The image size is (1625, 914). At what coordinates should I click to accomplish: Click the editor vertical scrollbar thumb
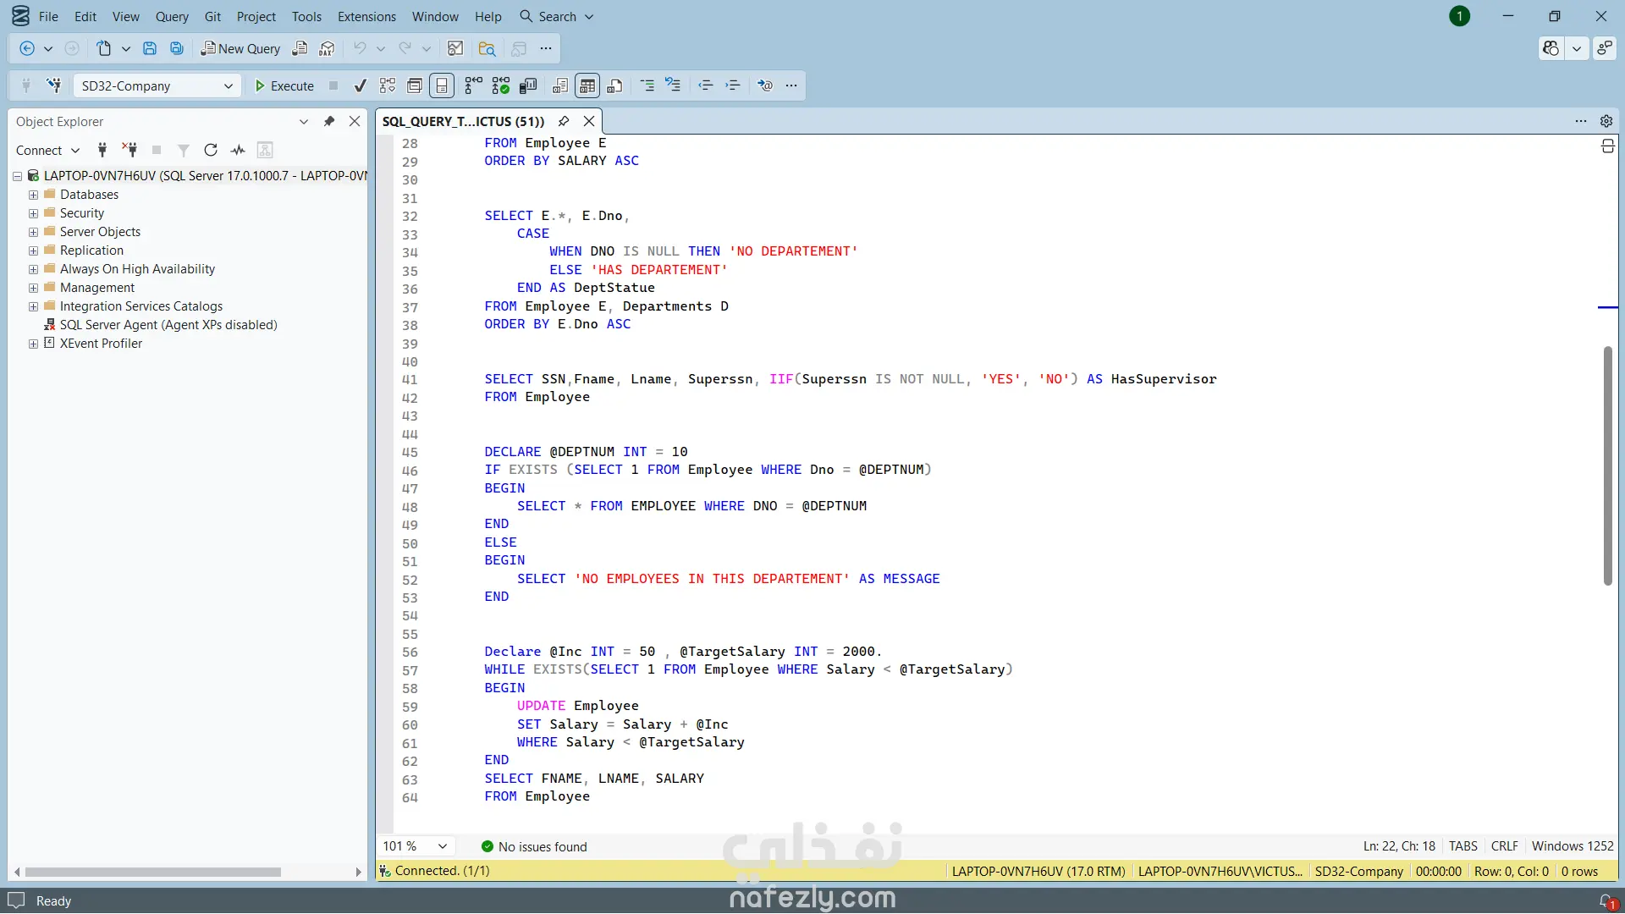tap(1608, 465)
